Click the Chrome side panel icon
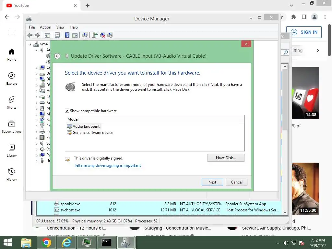 (x=304, y=17)
